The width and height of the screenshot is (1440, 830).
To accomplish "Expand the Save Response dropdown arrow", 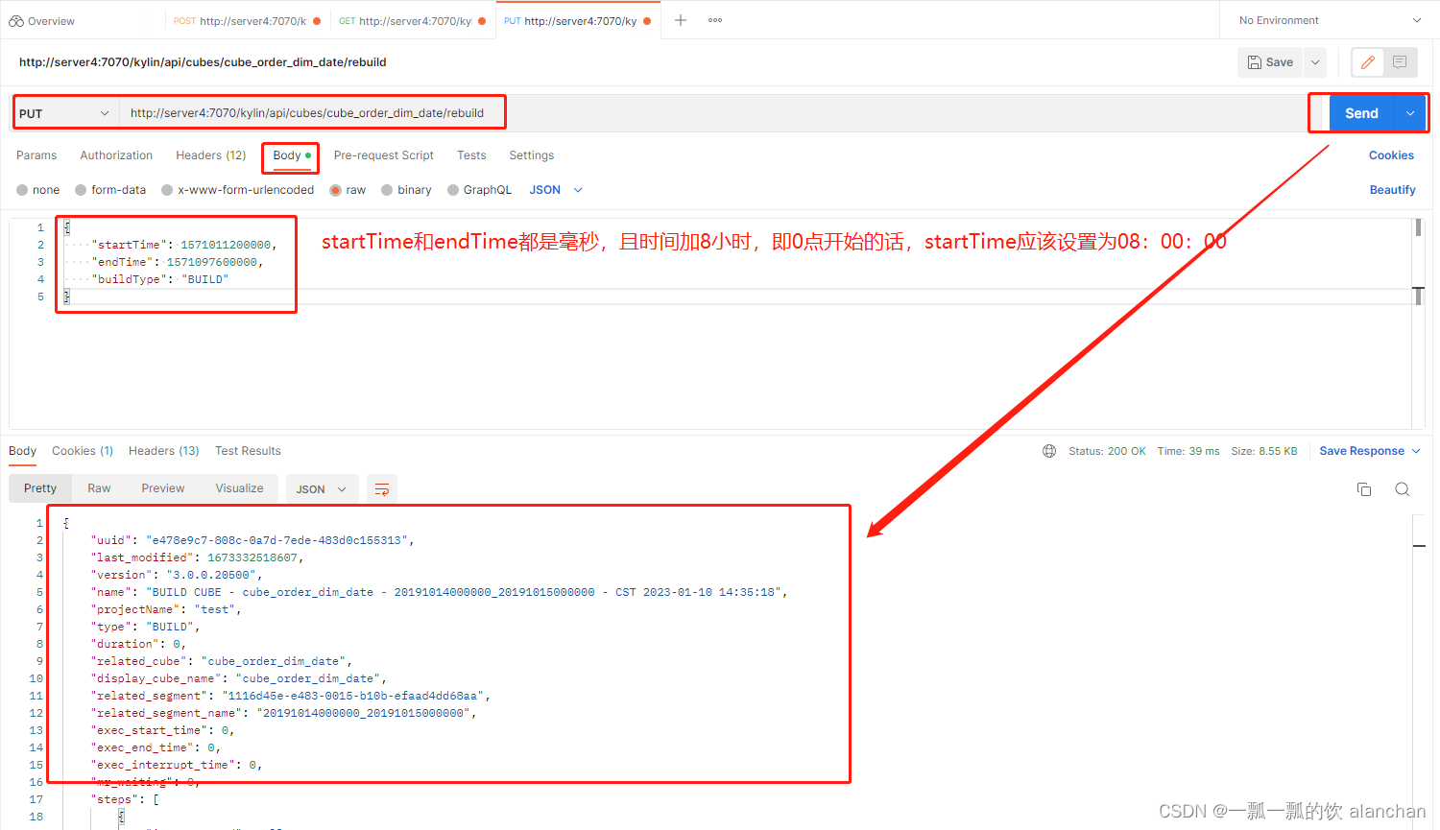I will (x=1416, y=451).
